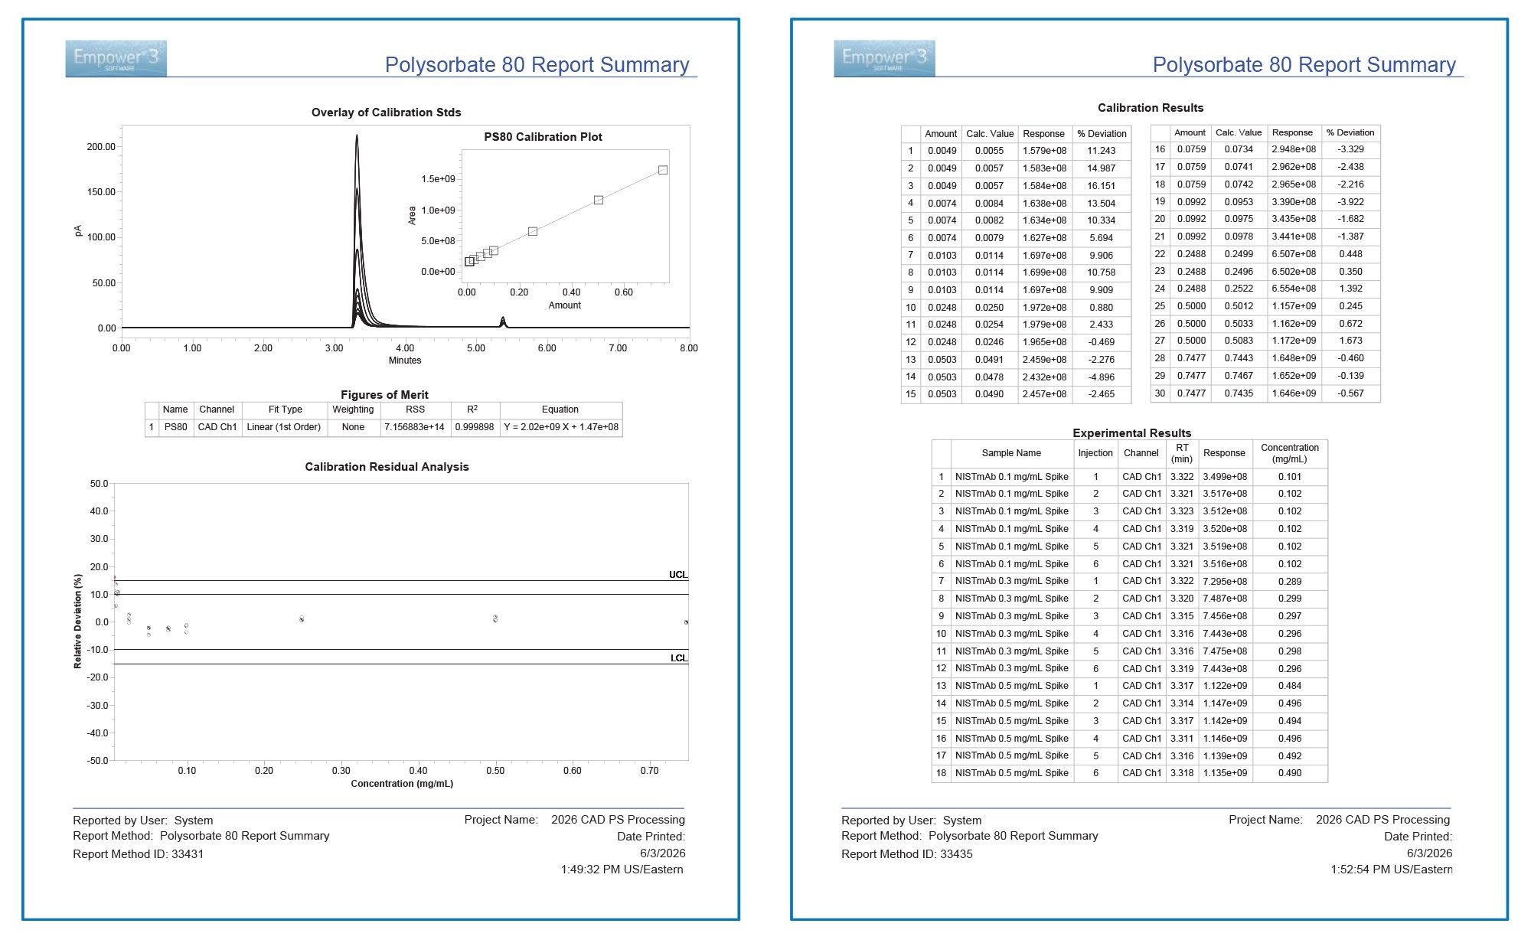Select experimental response '1.122e+09'
This screenshot has height=943, width=1531.
(1225, 686)
